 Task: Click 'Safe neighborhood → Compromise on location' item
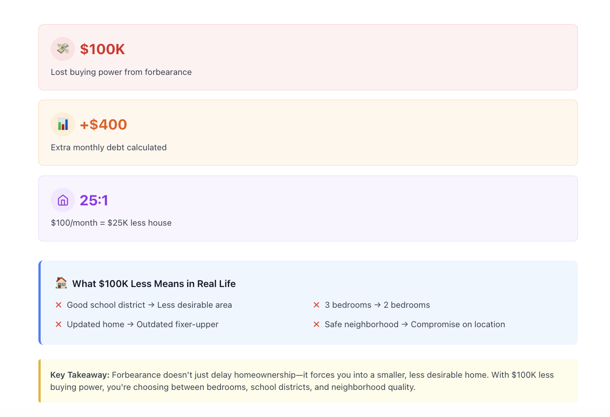click(415, 324)
